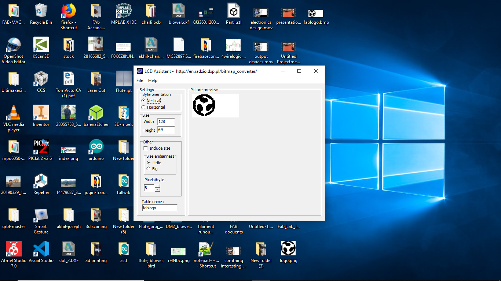Select Little size endianness
Image resolution: width=501 pixels, height=281 pixels.
149,163
